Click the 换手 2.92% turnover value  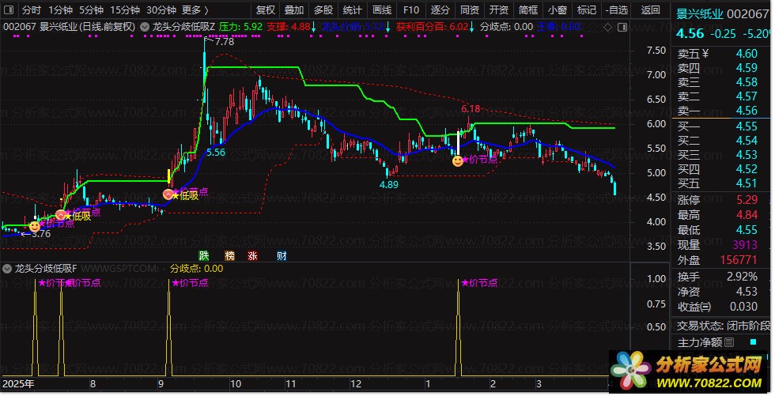pyautogui.click(x=742, y=277)
